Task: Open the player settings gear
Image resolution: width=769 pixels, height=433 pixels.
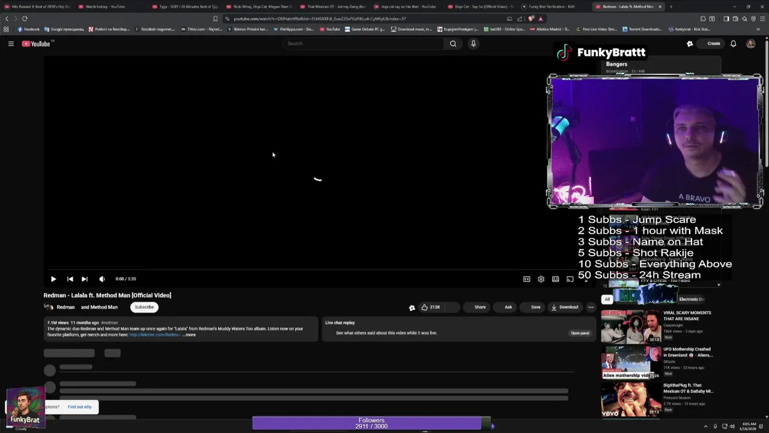Action: coord(541,279)
